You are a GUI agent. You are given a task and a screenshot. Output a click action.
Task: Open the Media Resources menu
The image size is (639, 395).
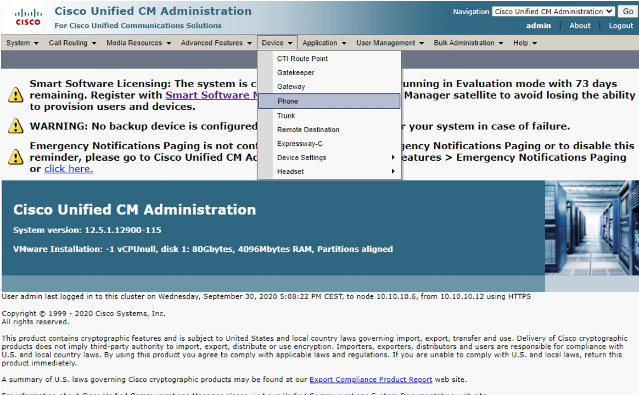click(138, 43)
